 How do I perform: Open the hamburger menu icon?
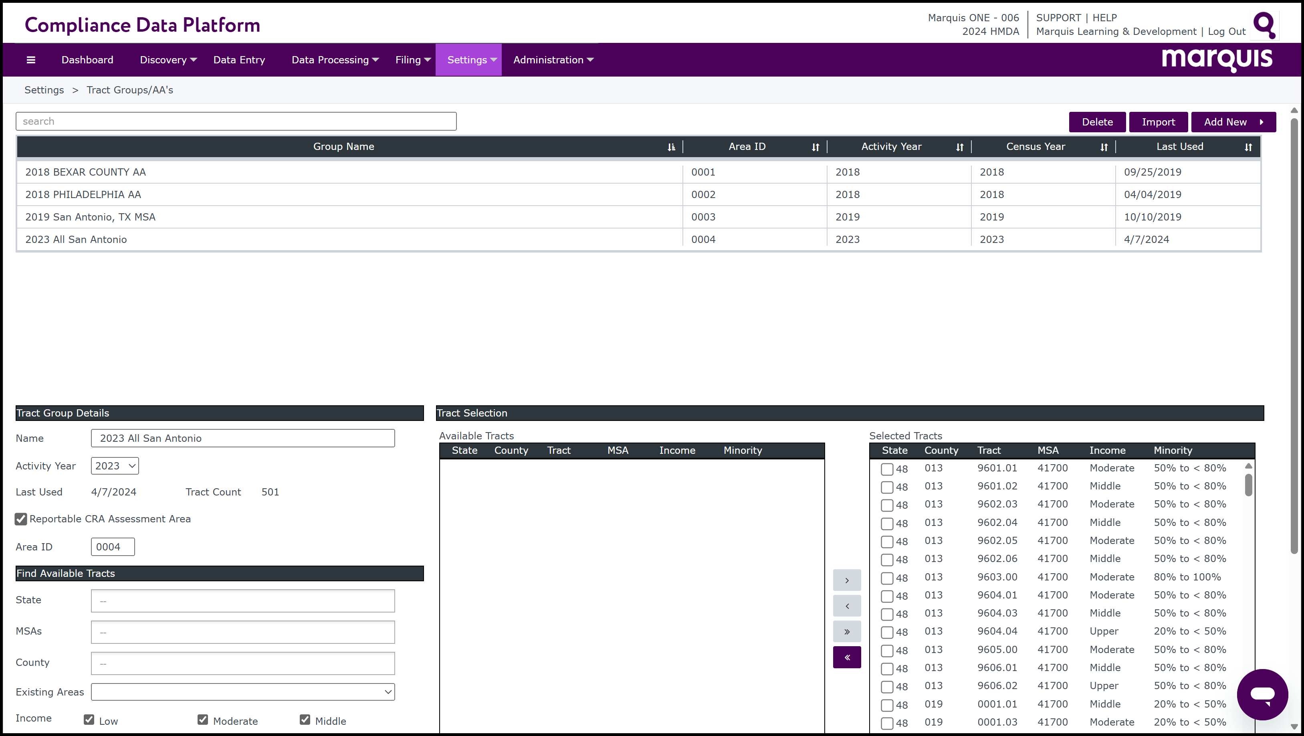pos(31,60)
